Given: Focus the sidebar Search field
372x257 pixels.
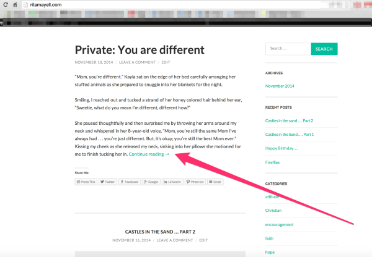Looking at the screenshot, I should 288,49.
